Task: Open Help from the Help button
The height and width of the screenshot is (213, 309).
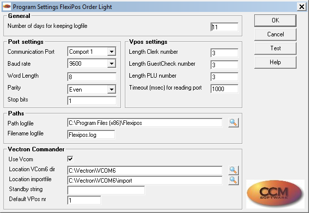Action: click(x=275, y=62)
